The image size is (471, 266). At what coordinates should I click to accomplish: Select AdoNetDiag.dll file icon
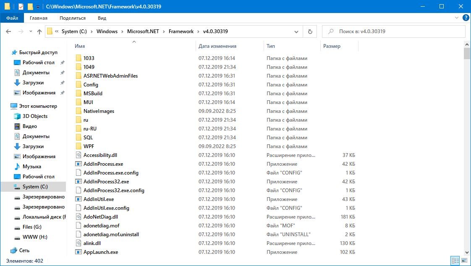(x=78, y=216)
